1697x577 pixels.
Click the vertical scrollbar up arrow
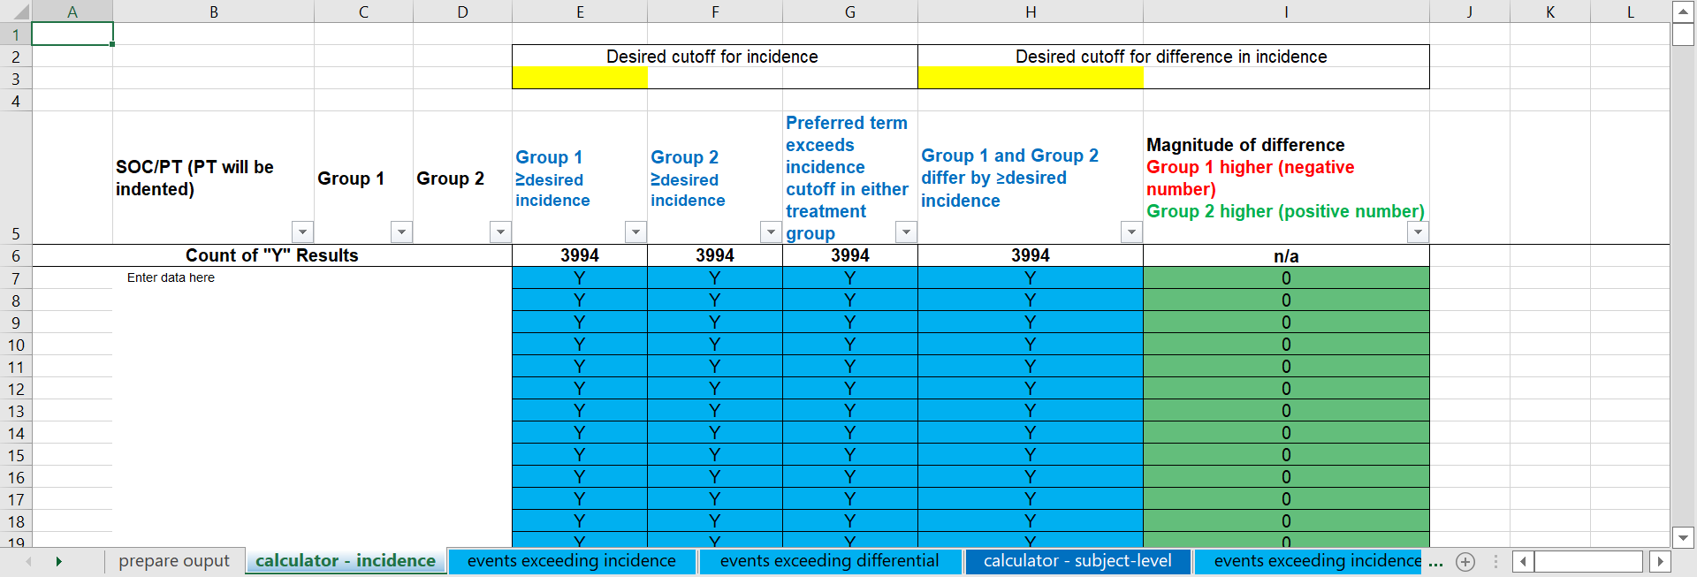click(1683, 11)
